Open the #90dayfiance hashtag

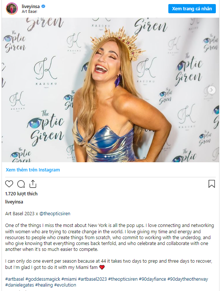152,279
